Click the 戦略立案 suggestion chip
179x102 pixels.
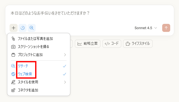88,44
